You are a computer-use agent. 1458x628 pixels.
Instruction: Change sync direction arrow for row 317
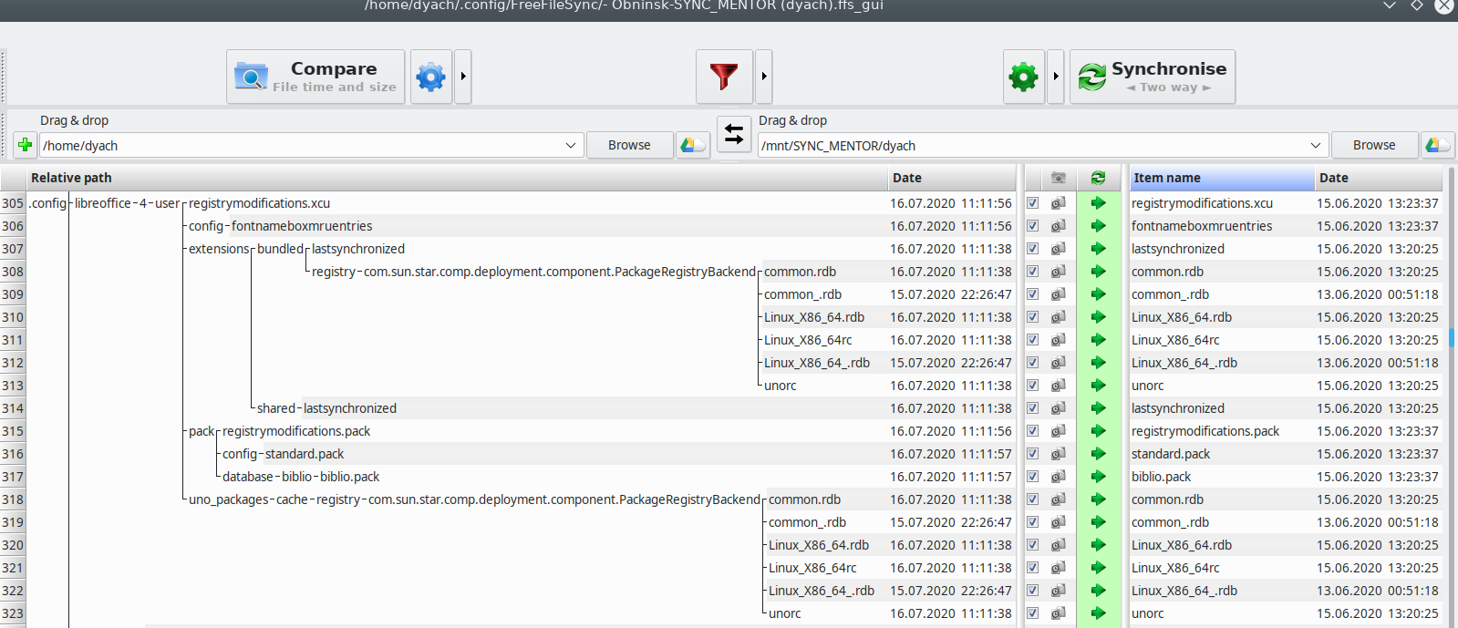click(1098, 477)
